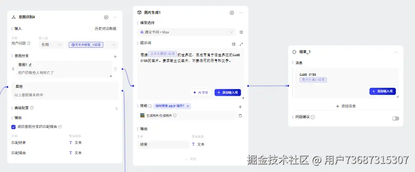Open the more options menu of 意图识别4

115,17
